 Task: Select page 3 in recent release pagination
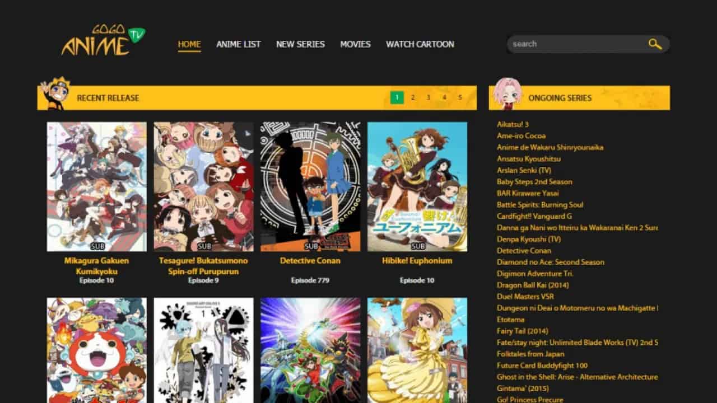[429, 97]
